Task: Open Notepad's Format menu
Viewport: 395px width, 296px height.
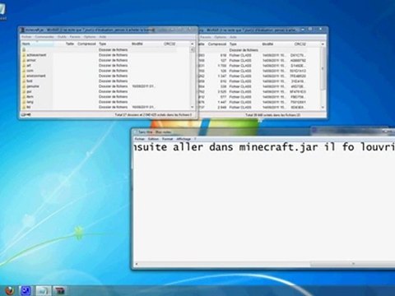Action: (167, 139)
